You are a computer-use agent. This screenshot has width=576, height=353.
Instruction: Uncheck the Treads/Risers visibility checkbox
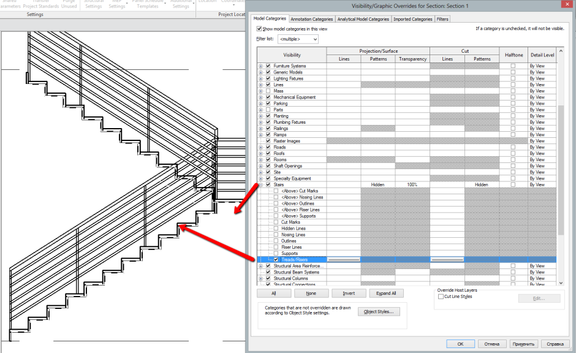(x=276, y=260)
